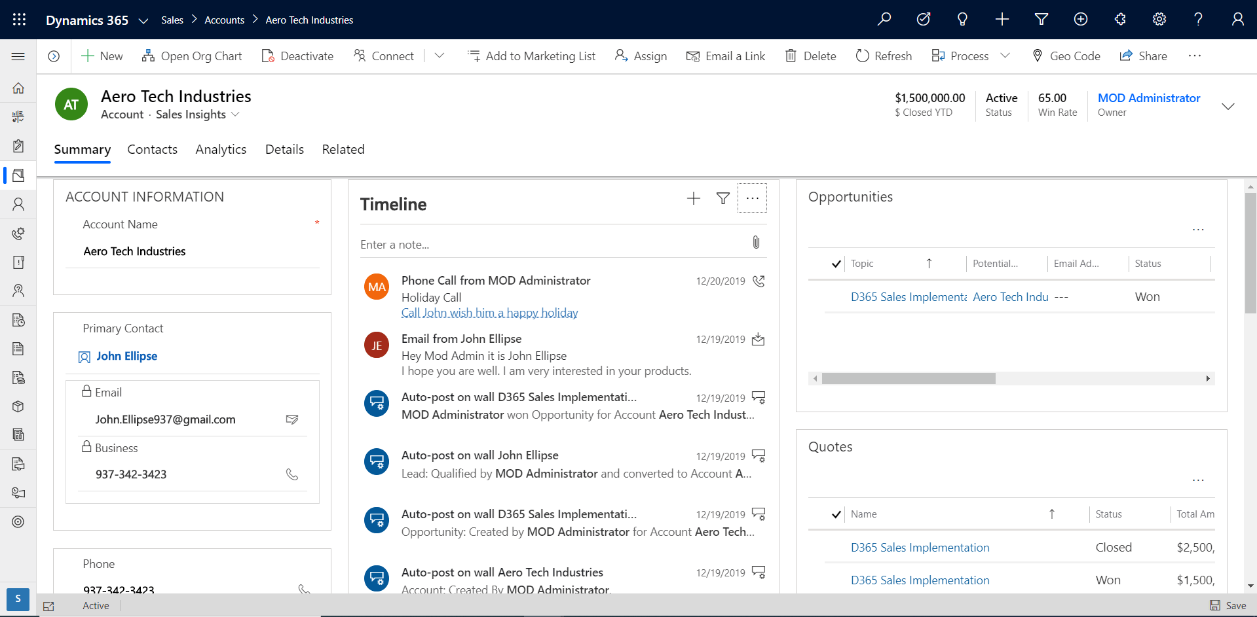Click Opportunities horizontal scrollbar thumb

tap(909, 379)
